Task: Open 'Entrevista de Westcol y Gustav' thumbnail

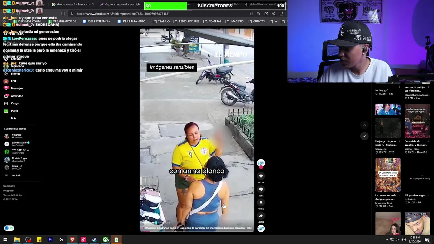Action: point(417,121)
